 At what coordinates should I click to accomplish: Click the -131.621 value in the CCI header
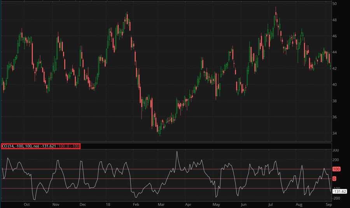pyautogui.click(x=48, y=146)
